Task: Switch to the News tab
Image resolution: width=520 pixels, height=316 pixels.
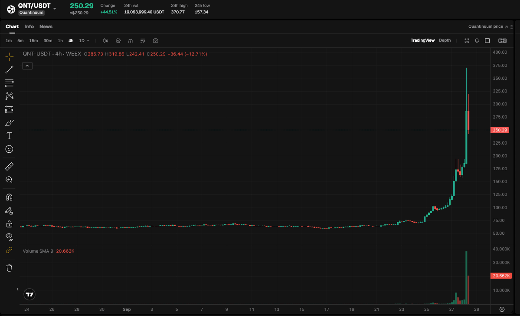Action: point(46,26)
